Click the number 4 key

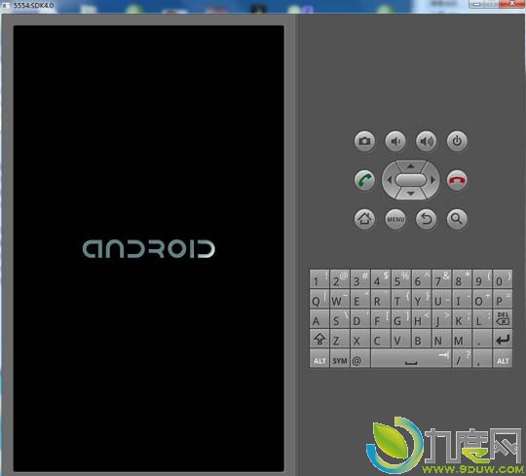(x=381, y=279)
